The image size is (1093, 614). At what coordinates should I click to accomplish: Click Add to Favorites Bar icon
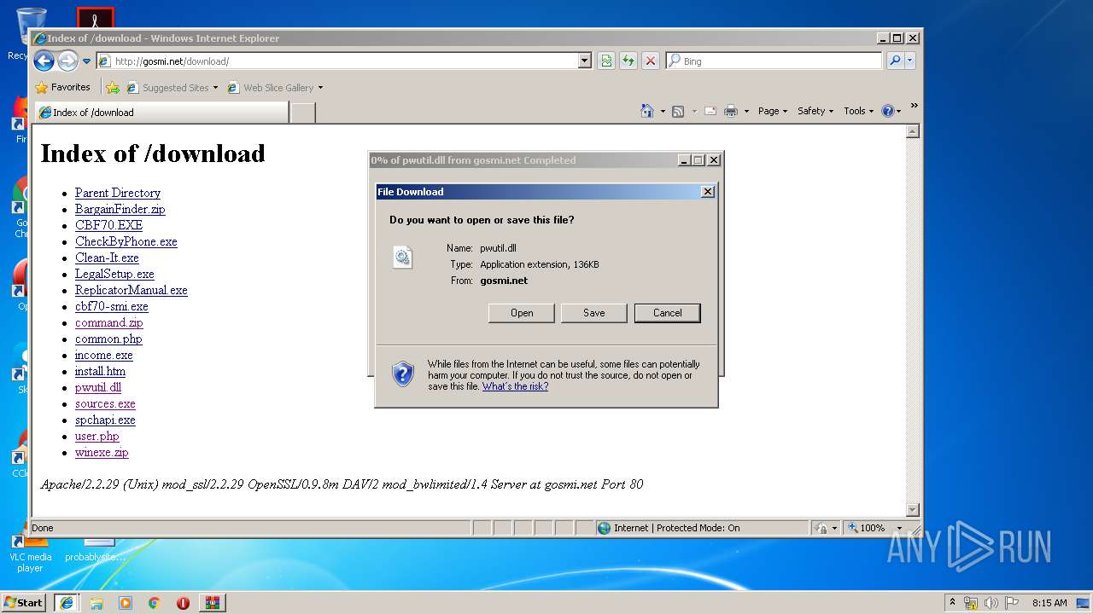113,87
